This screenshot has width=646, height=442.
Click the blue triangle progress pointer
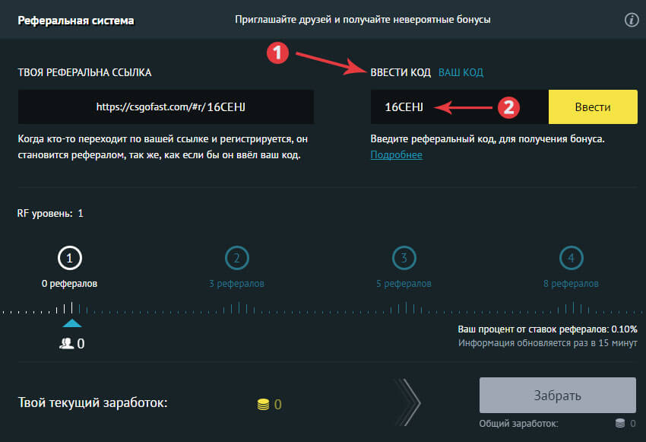(x=71, y=323)
